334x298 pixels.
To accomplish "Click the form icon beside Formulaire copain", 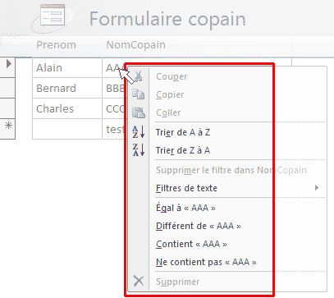I will [x=53, y=16].
